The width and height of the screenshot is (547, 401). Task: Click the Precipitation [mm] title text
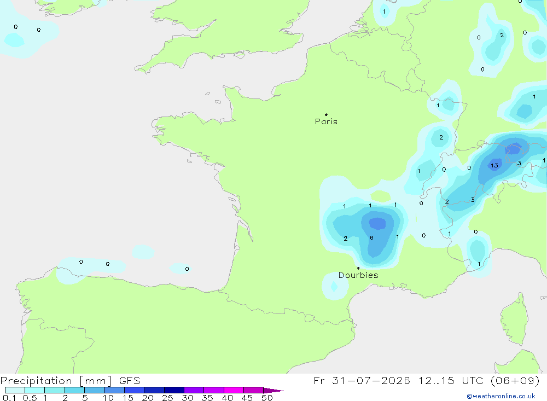point(56,381)
